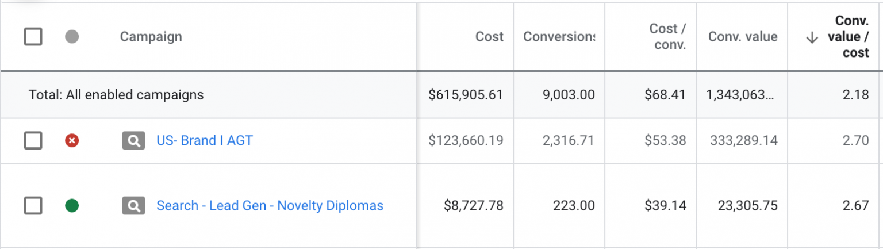Open the US- Brand I AGT campaign
Screen dimensions: 883x249
pos(204,140)
